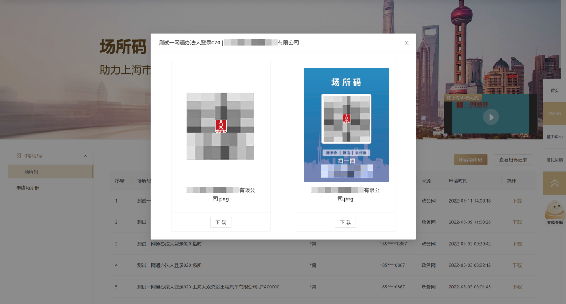Click the 申请场所码 gold button

470,160
